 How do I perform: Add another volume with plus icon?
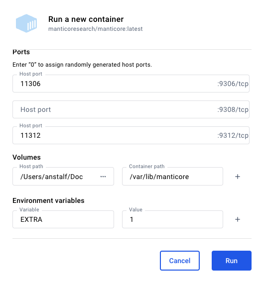point(238,177)
